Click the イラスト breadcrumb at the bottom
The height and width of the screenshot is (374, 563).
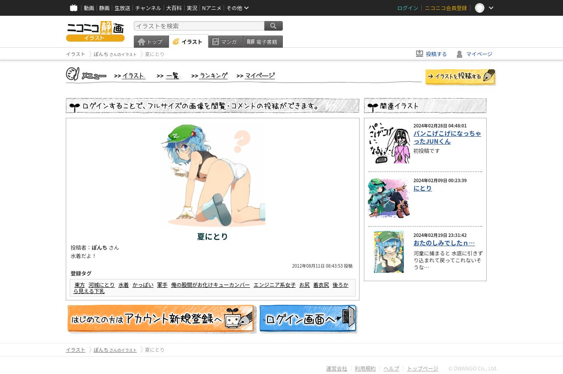tap(75, 350)
